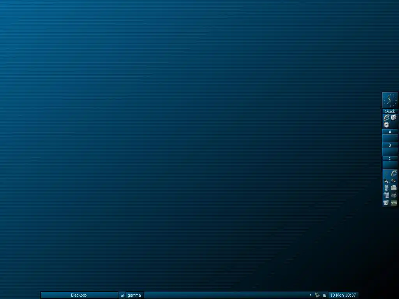The width and height of the screenshot is (399, 299).
Task: Select the C workspace label
Action: [390, 158]
